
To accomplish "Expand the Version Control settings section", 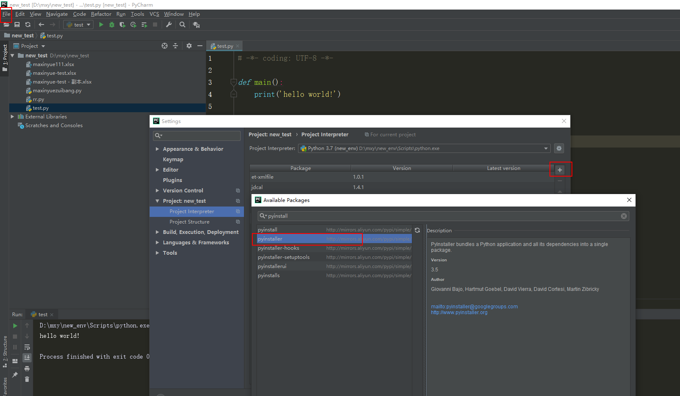I will [158, 191].
